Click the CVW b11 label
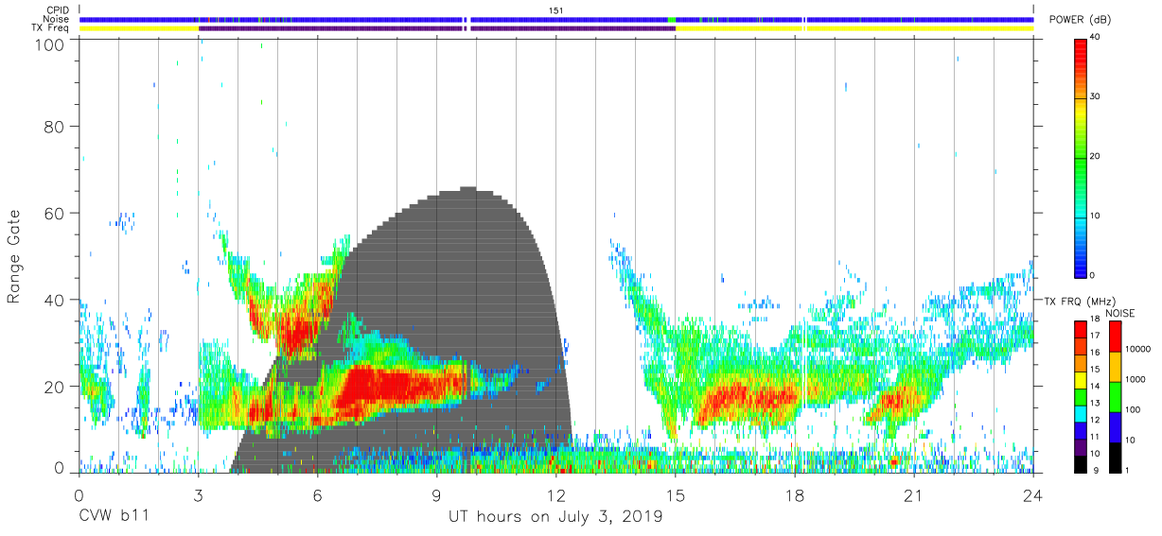 113,517
